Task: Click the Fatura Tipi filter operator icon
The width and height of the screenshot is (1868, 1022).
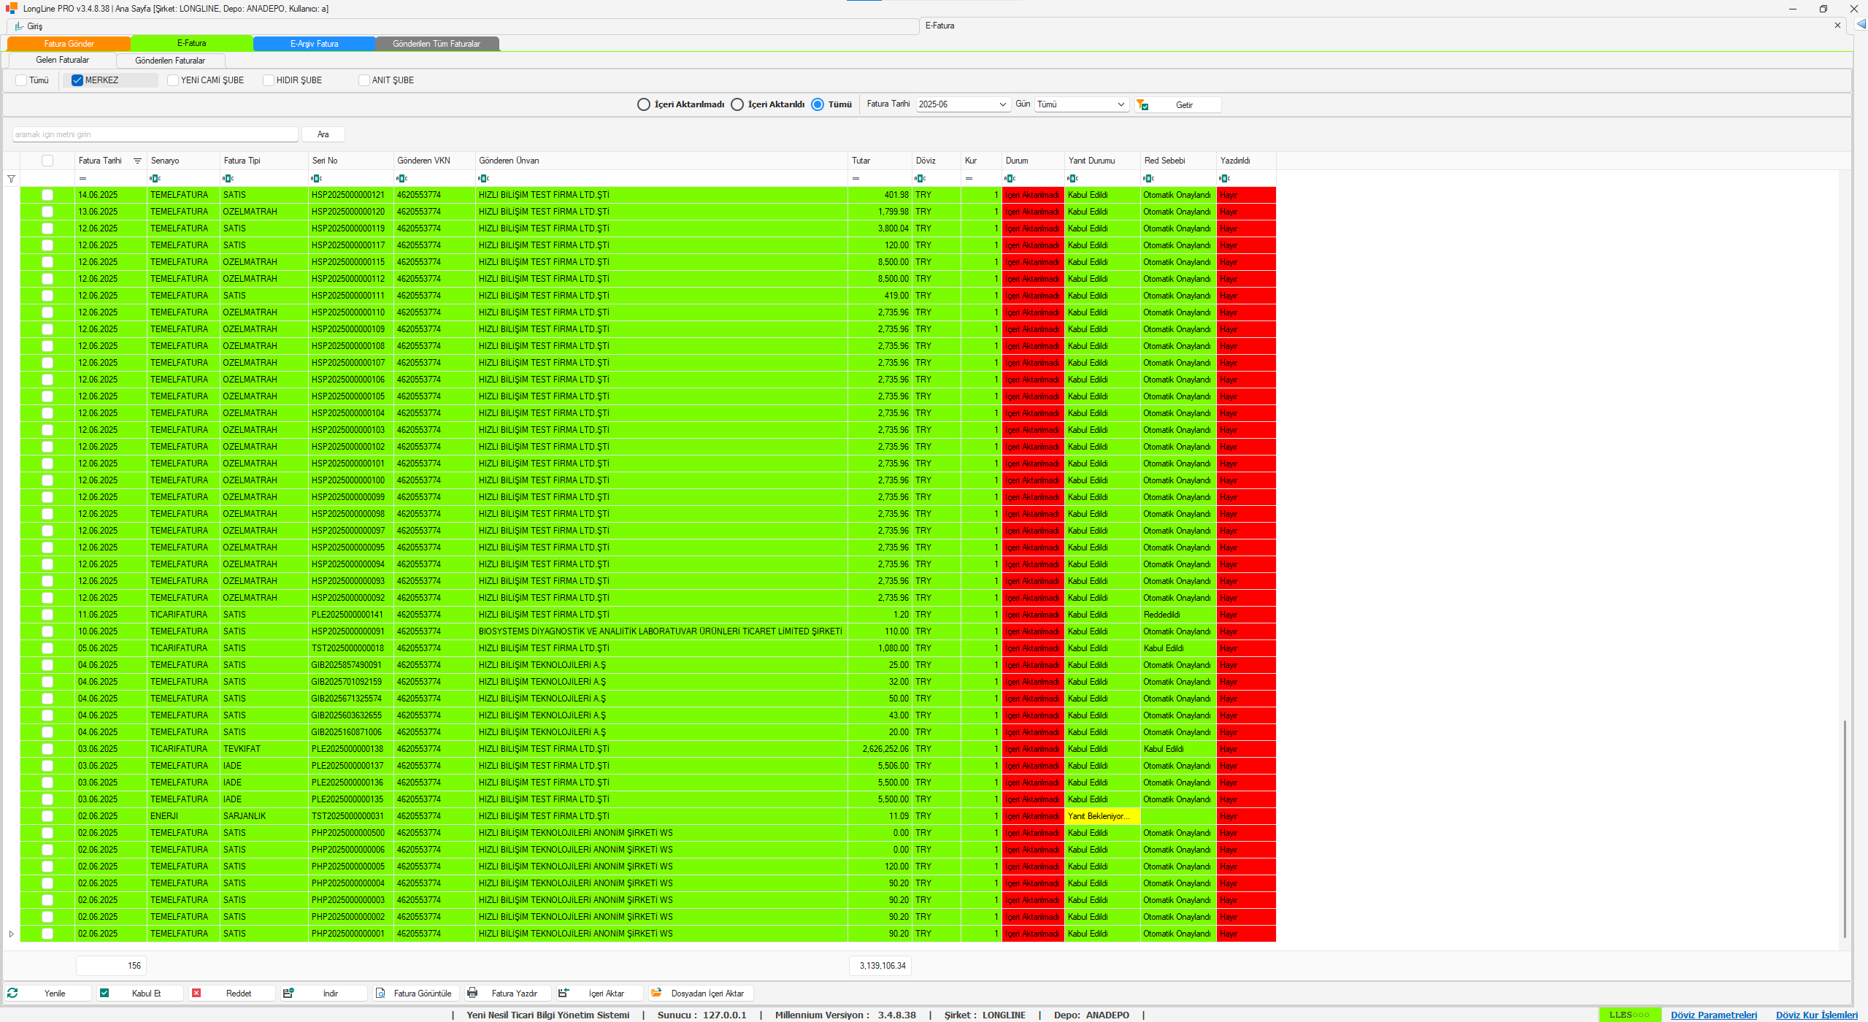Action: 228,179
